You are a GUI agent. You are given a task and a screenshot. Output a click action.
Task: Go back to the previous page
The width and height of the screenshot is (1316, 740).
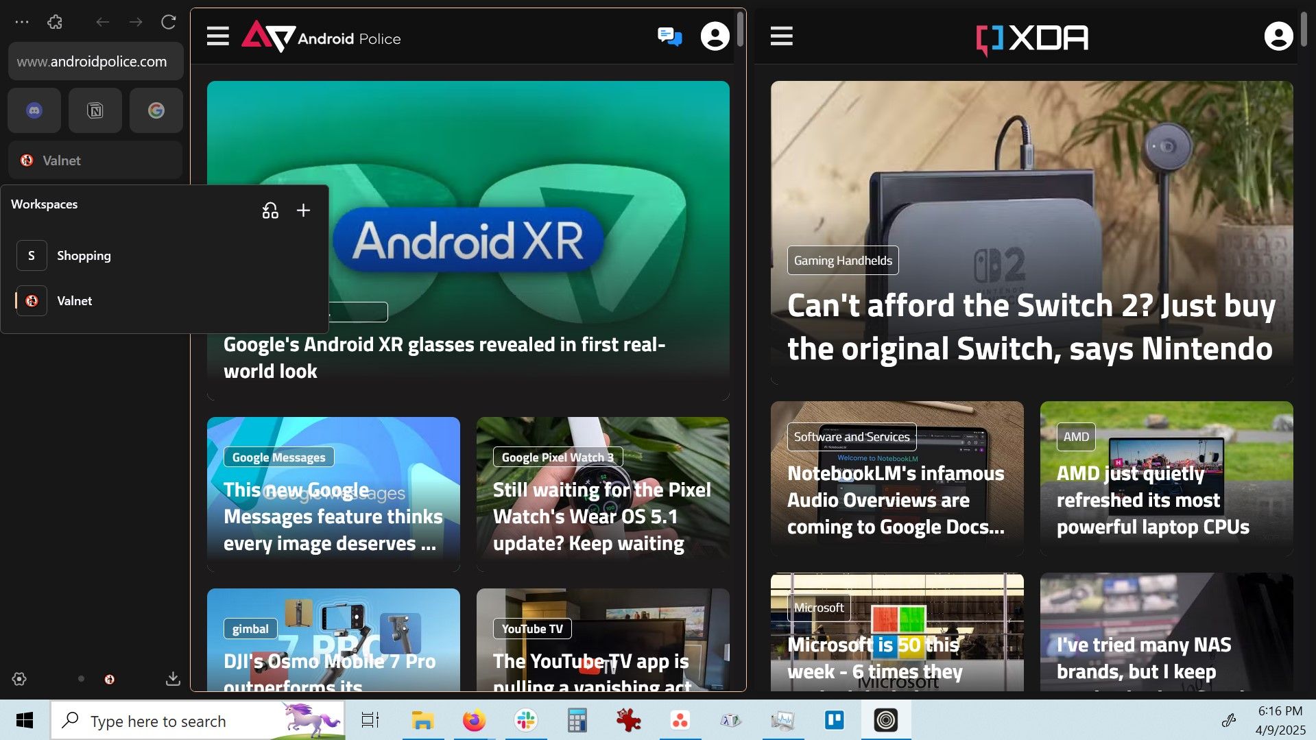pyautogui.click(x=103, y=22)
